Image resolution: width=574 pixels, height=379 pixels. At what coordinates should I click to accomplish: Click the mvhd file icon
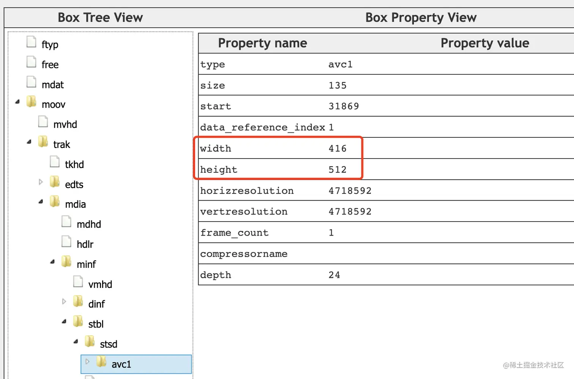43,122
